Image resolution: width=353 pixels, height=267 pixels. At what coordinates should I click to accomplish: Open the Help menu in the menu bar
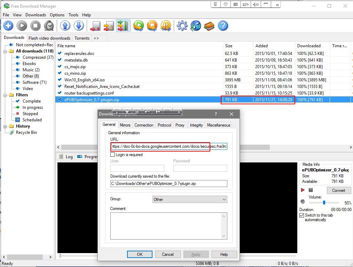click(x=86, y=15)
